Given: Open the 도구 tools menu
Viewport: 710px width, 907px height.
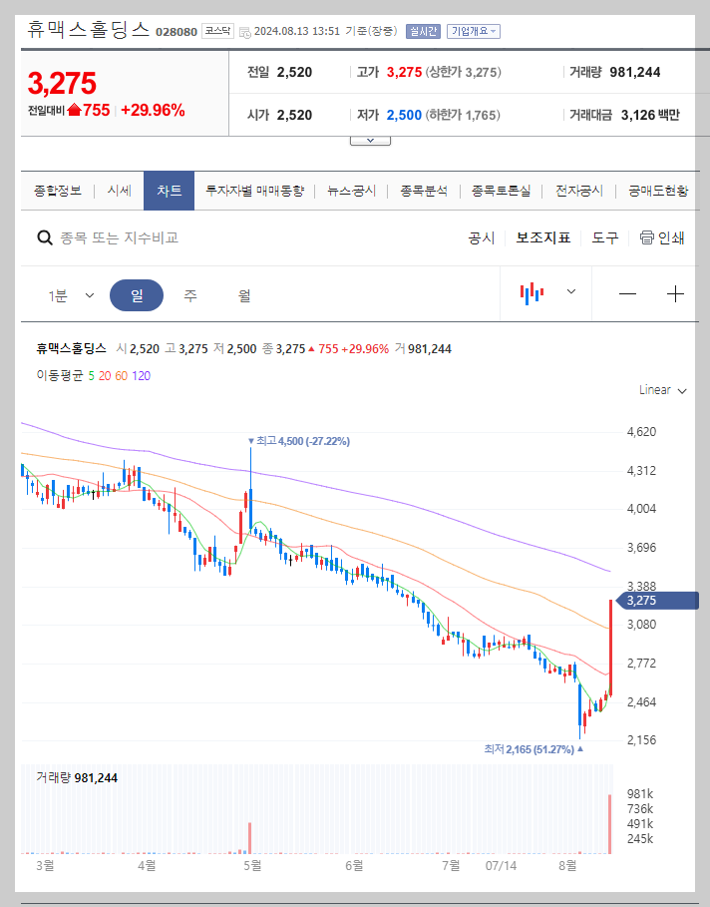Looking at the screenshot, I should (x=604, y=237).
